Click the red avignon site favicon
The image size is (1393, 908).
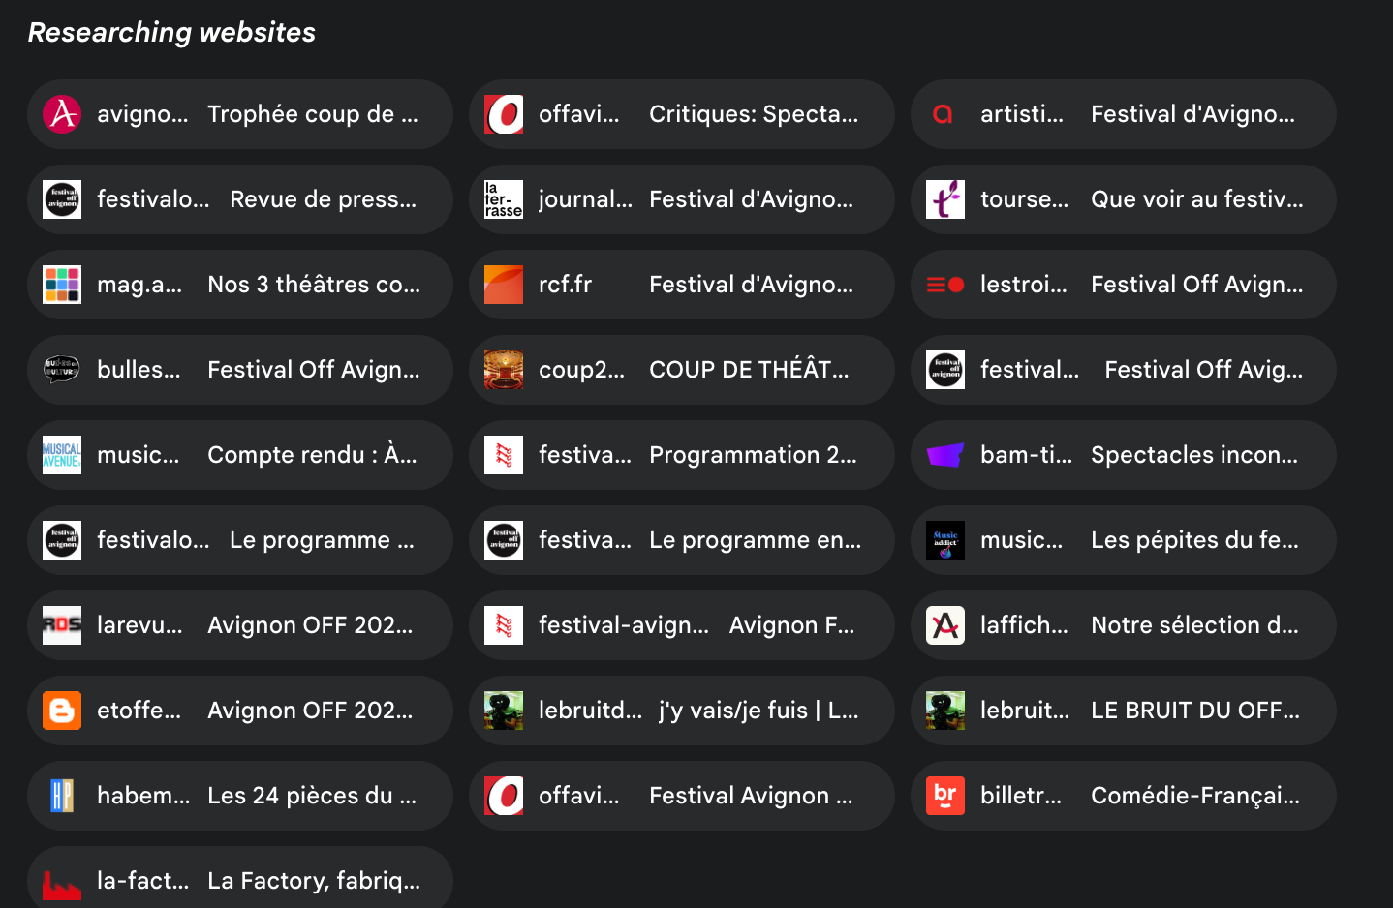[62, 114]
